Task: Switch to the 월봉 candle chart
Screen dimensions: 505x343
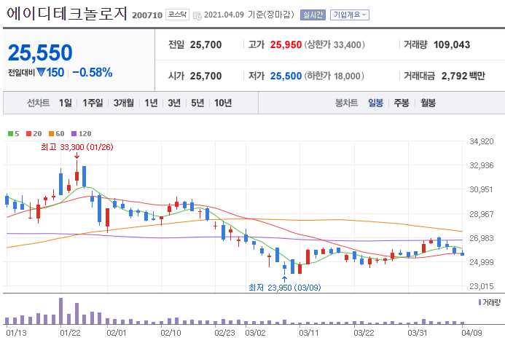Action: (x=428, y=103)
